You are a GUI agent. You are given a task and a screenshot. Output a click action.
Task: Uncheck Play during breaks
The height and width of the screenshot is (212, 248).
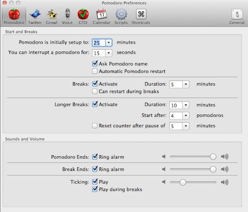(95, 189)
